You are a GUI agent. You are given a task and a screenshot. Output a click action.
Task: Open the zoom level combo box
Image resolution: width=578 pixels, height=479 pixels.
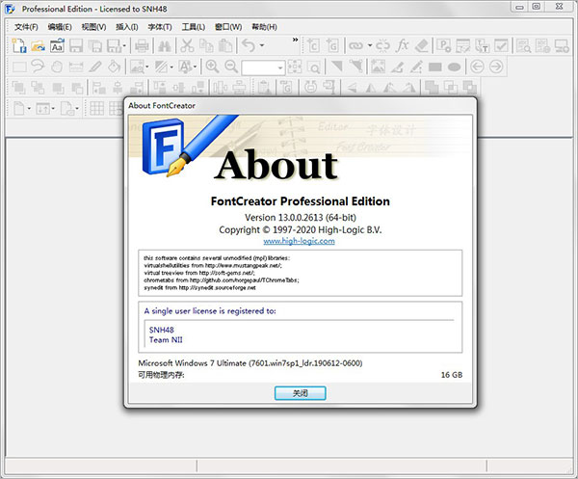click(263, 67)
